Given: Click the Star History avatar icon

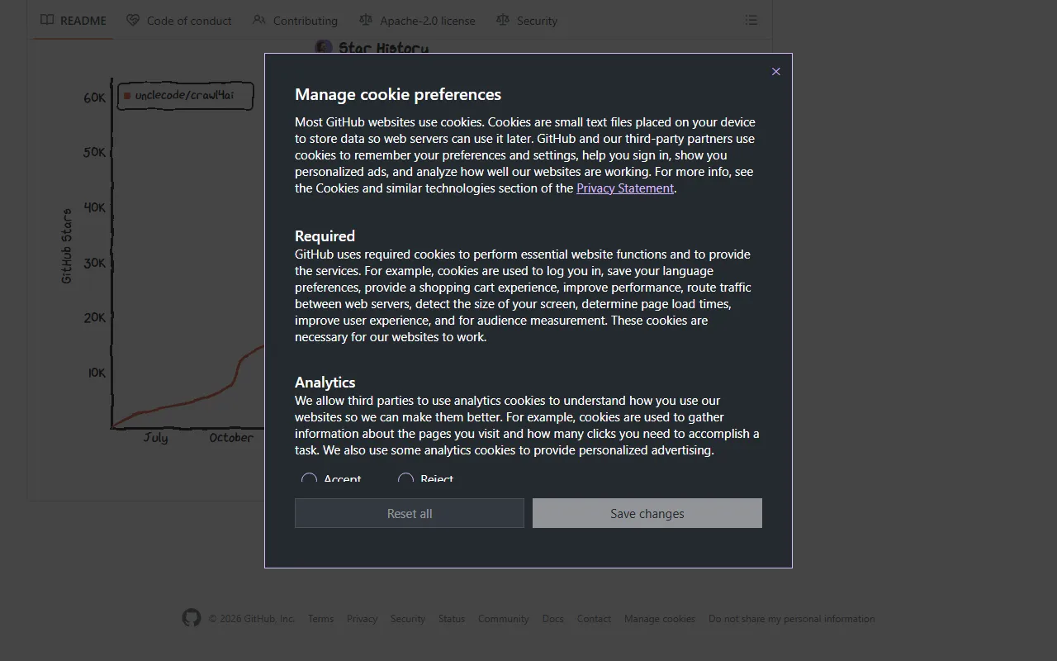Looking at the screenshot, I should click(x=324, y=48).
